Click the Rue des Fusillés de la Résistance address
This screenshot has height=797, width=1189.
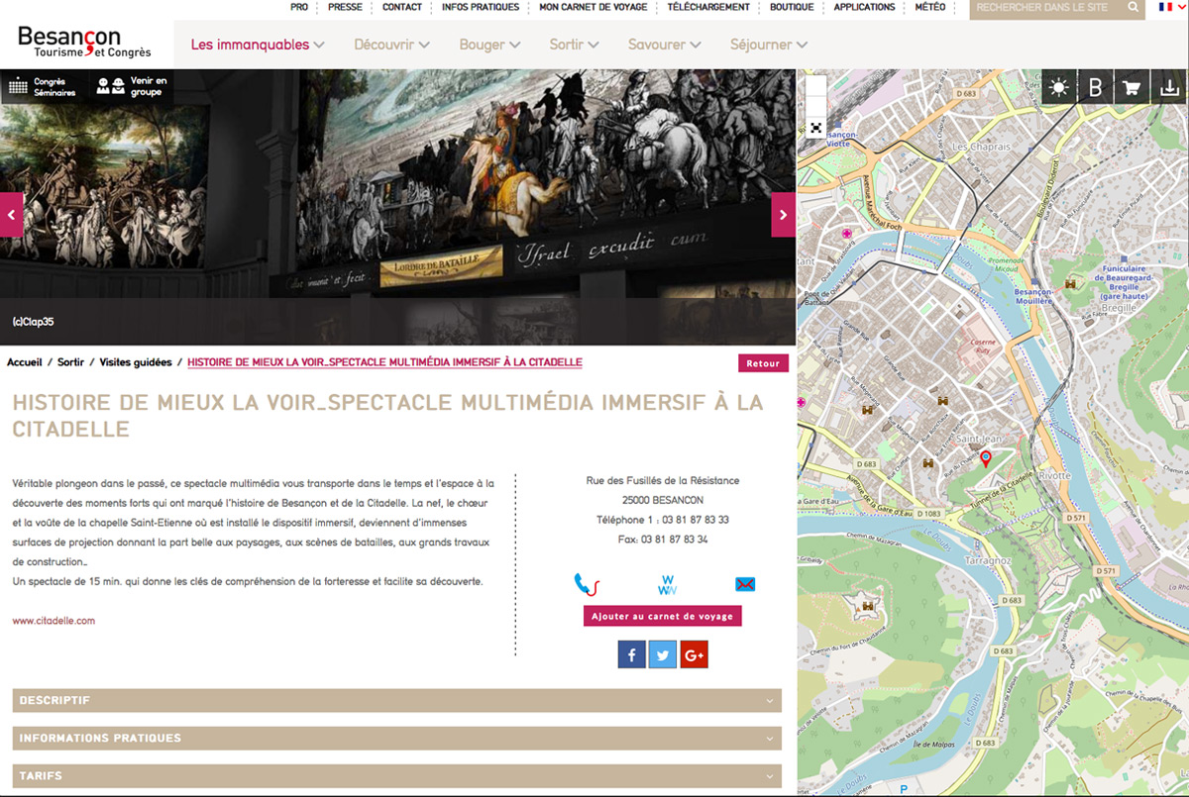(x=663, y=481)
